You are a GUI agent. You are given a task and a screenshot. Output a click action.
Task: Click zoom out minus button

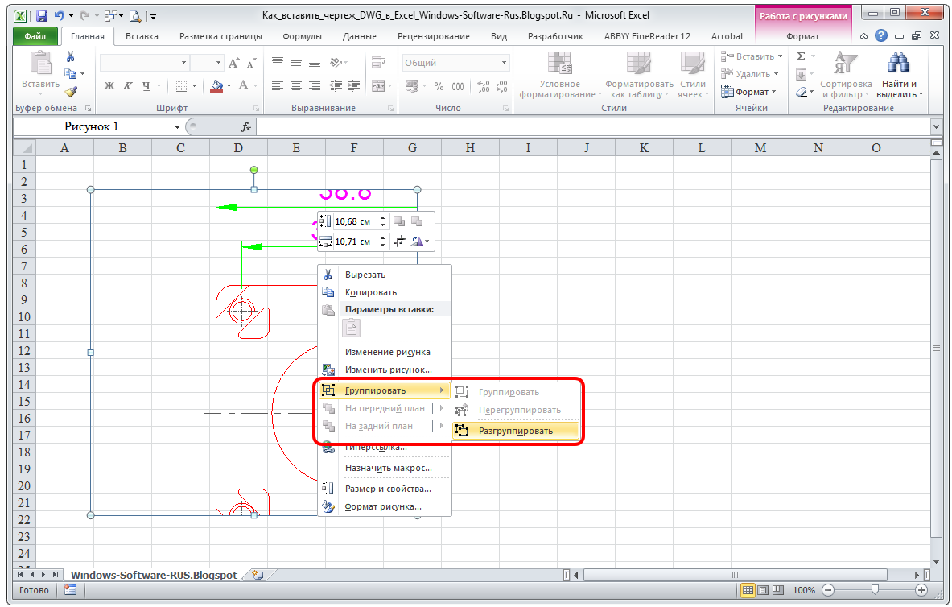828,590
